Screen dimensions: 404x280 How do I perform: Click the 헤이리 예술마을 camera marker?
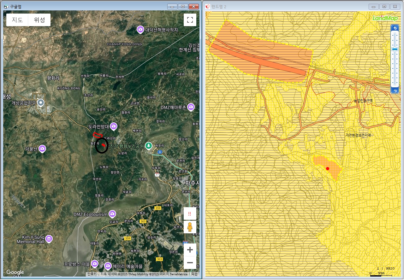(x=108, y=266)
